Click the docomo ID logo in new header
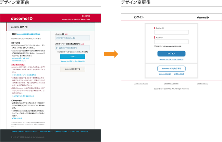This screenshot has width=222, height=142. (203, 17)
